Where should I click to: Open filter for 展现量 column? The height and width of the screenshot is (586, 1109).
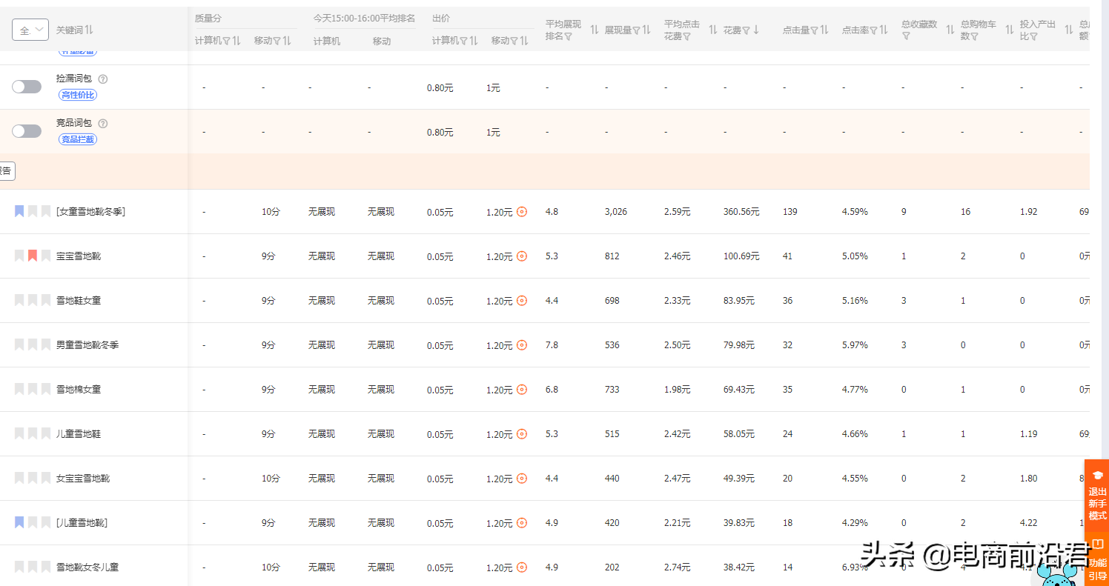636,30
